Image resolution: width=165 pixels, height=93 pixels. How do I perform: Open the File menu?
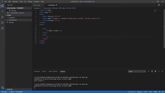(5, 2)
